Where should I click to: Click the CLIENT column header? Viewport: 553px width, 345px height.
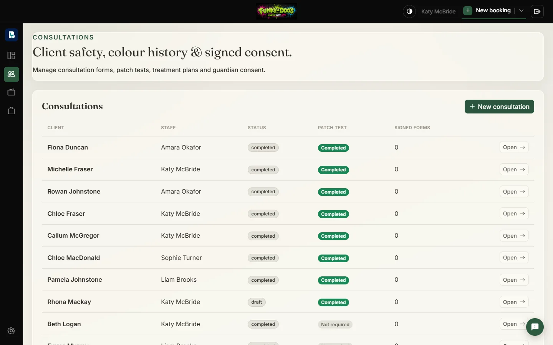click(x=56, y=128)
